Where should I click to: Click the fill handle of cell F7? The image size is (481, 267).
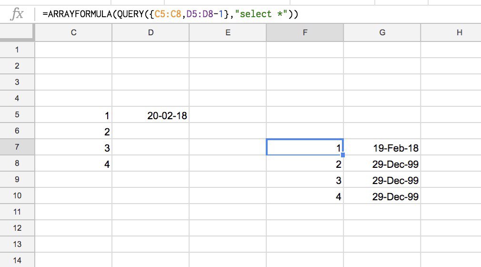(343, 155)
